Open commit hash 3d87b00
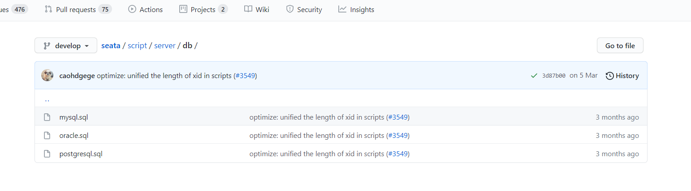 pyautogui.click(x=554, y=76)
